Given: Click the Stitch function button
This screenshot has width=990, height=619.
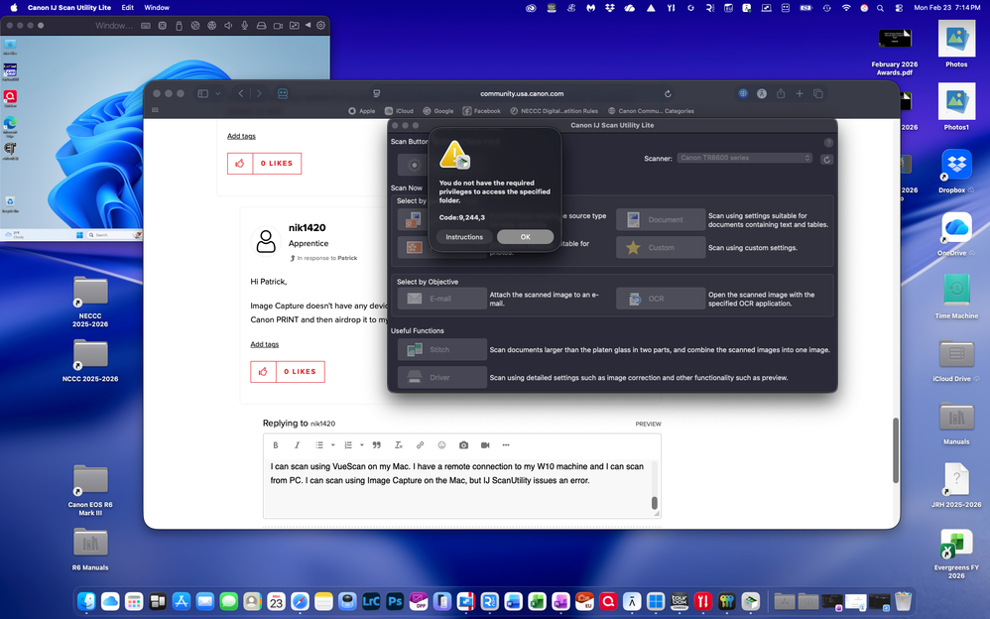Looking at the screenshot, I should click(442, 349).
